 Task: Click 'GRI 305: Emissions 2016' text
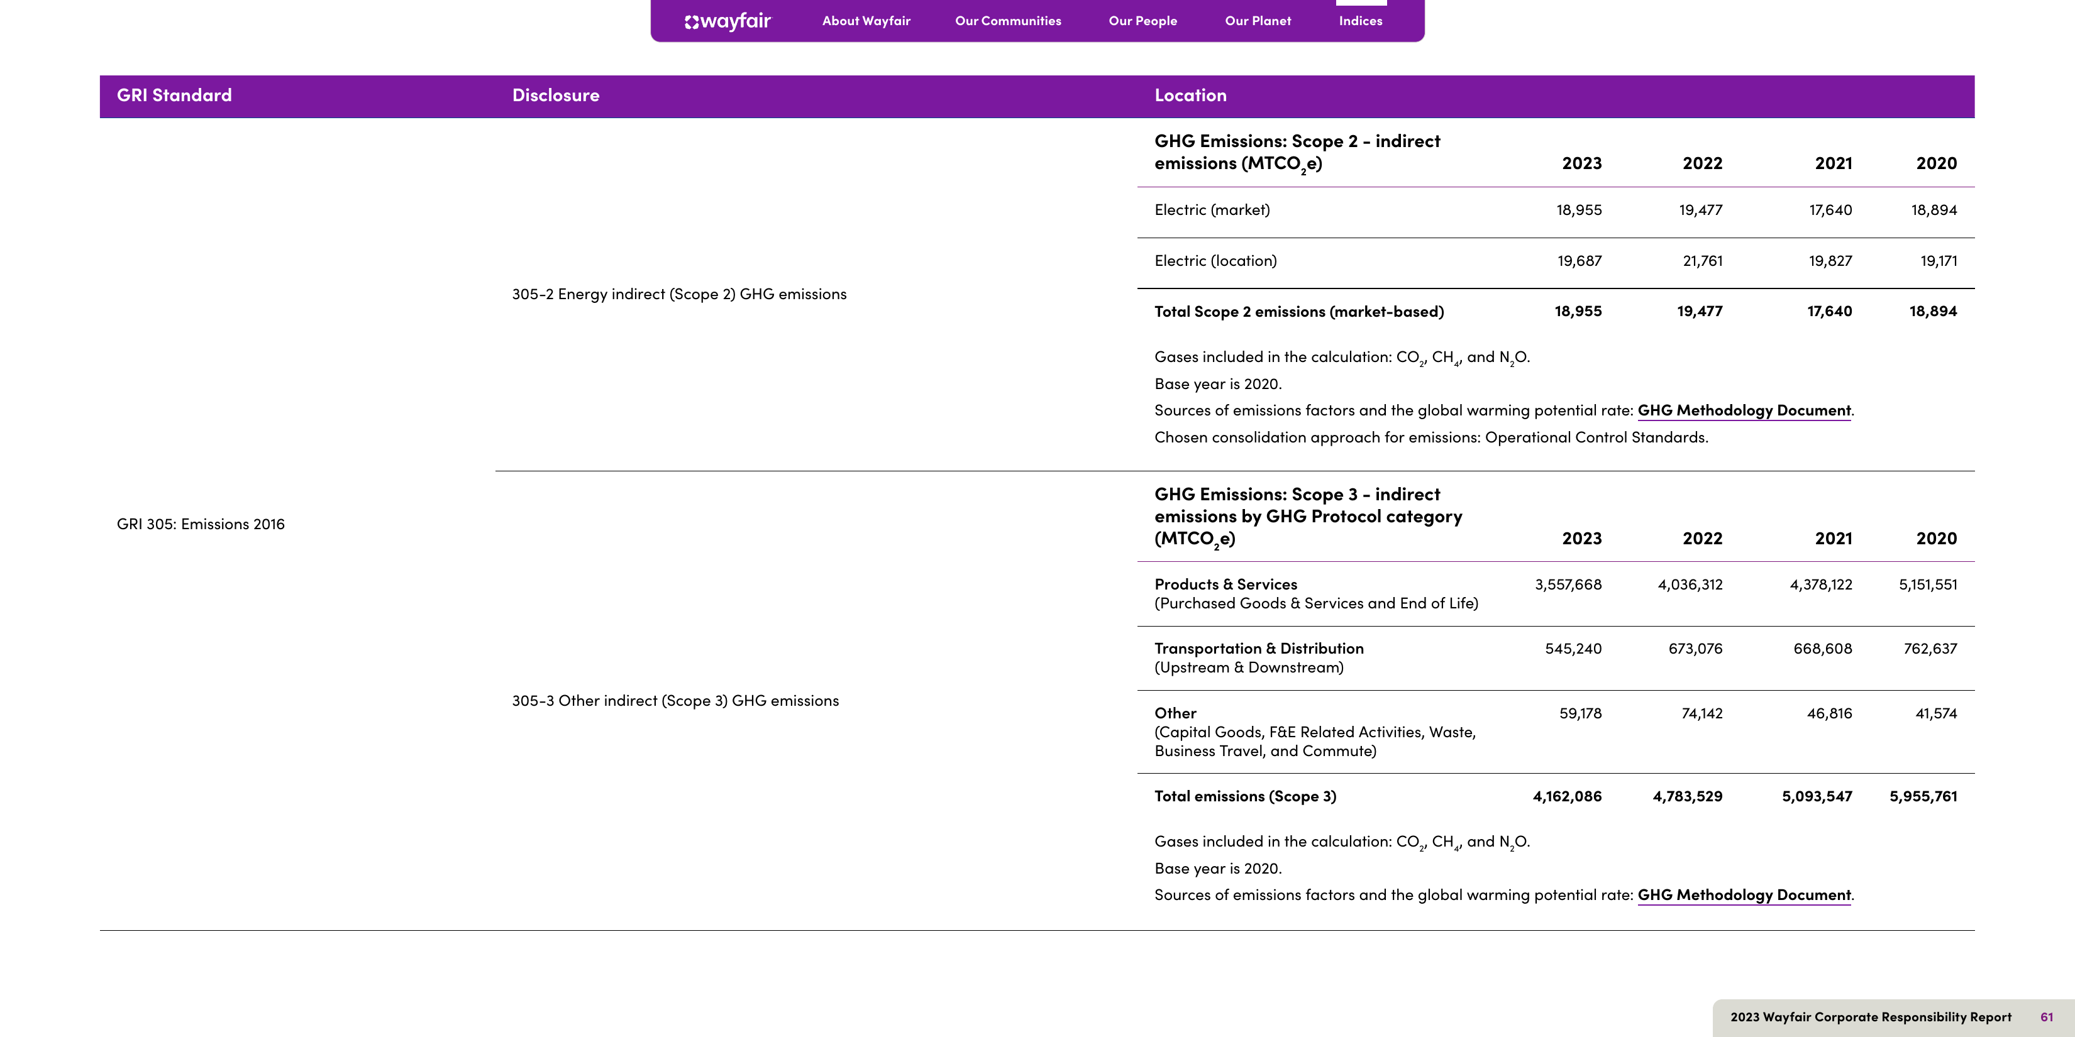(x=201, y=524)
